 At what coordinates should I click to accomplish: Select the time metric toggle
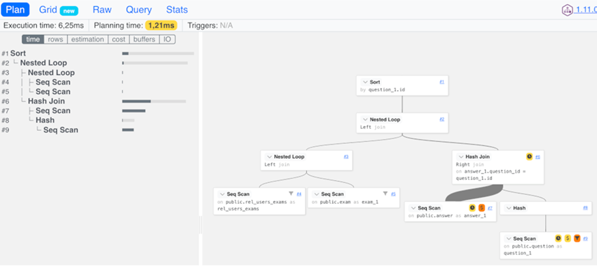[x=33, y=39]
